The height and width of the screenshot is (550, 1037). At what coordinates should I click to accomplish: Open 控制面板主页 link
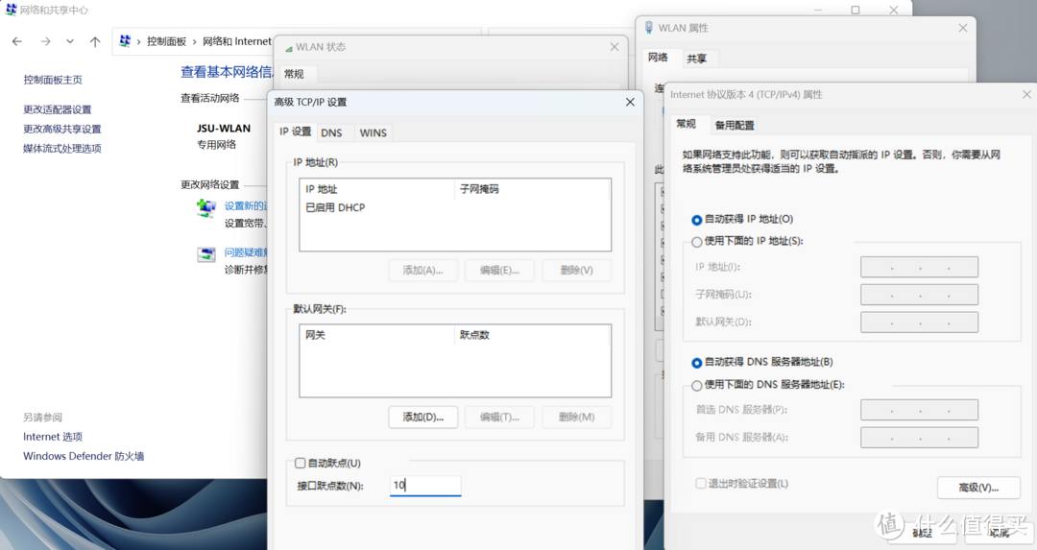tap(53, 80)
